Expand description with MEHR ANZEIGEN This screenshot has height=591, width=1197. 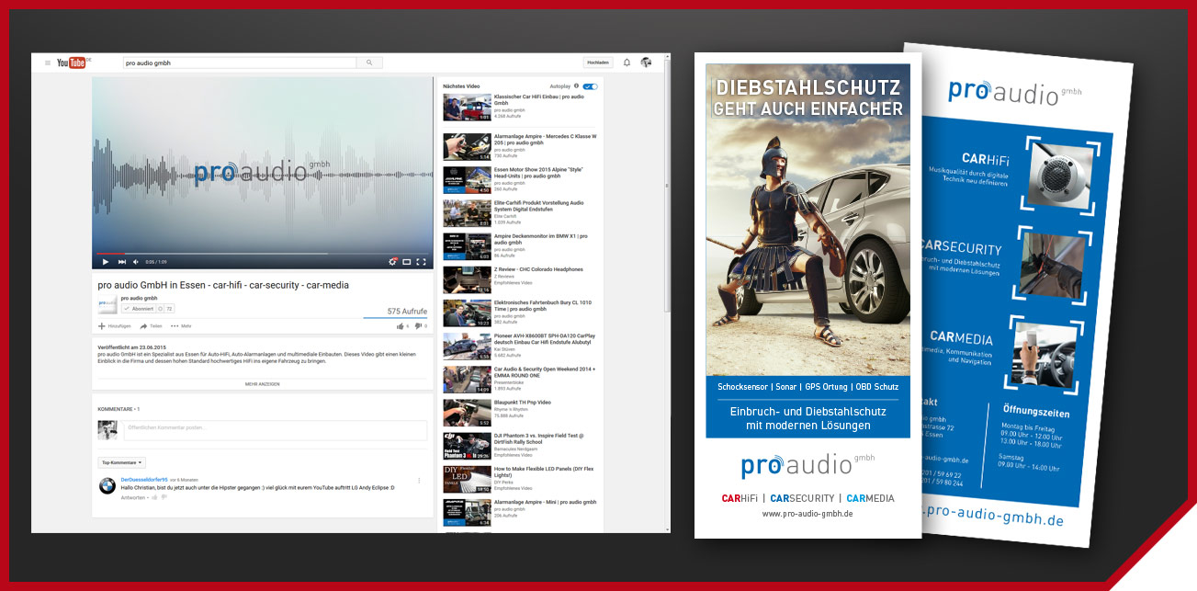[x=263, y=384]
